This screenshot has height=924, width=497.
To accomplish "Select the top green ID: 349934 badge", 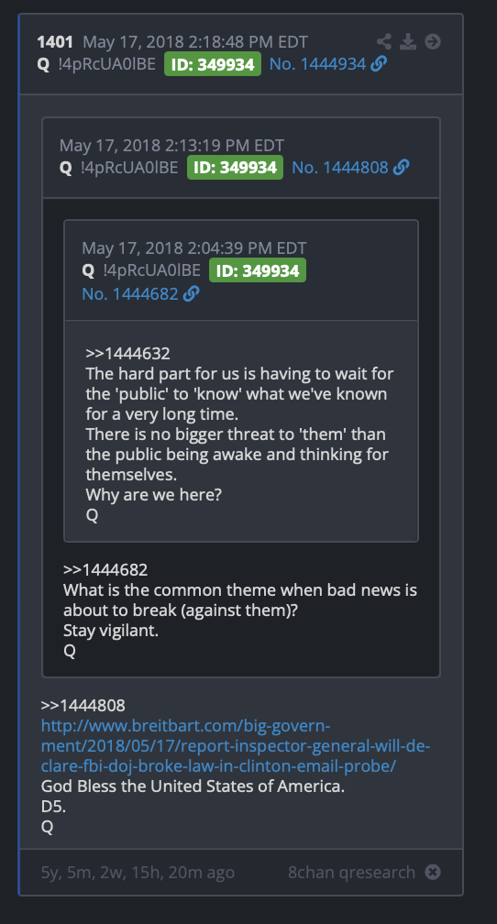I will tap(212, 64).
